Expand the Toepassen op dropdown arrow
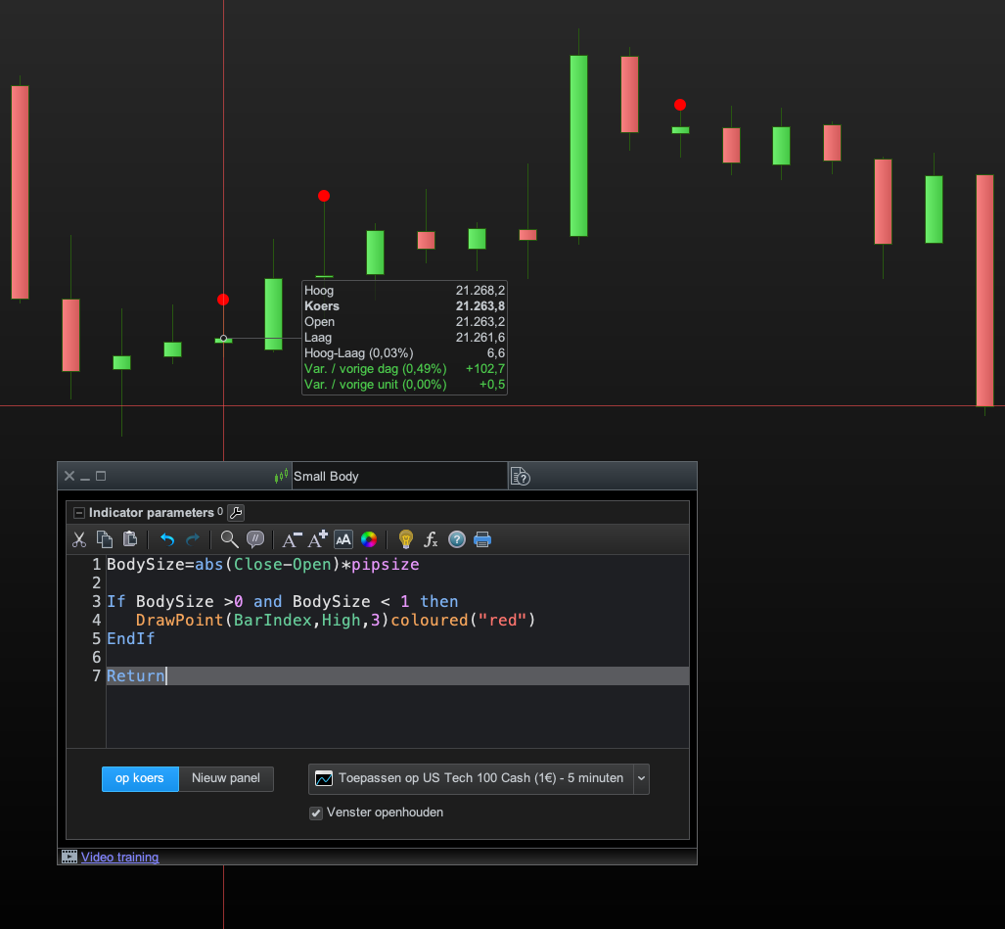Image resolution: width=1005 pixels, height=929 pixels. point(641,779)
